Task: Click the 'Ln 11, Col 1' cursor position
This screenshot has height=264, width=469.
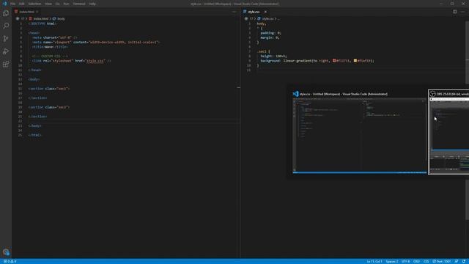Action: pos(374,261)
